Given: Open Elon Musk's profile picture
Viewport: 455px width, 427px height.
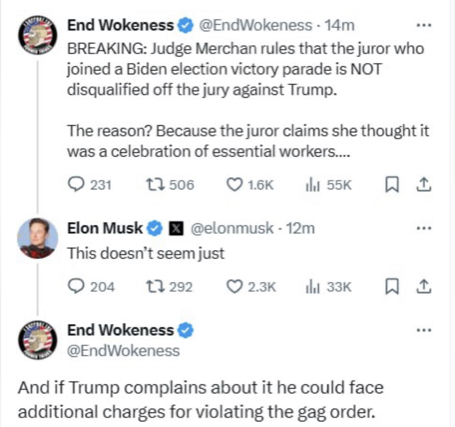Looking at the screenshot, I should [37, 238].
